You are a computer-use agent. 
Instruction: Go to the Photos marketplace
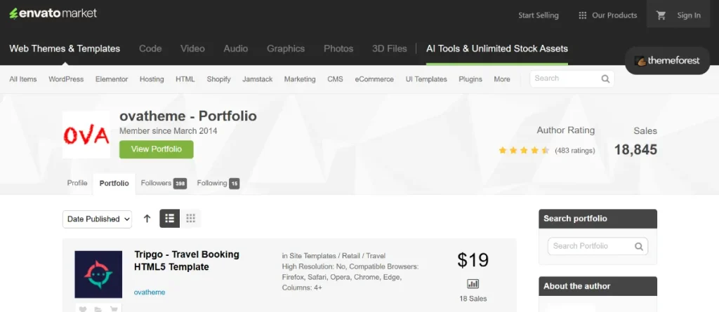pos(338,48)
